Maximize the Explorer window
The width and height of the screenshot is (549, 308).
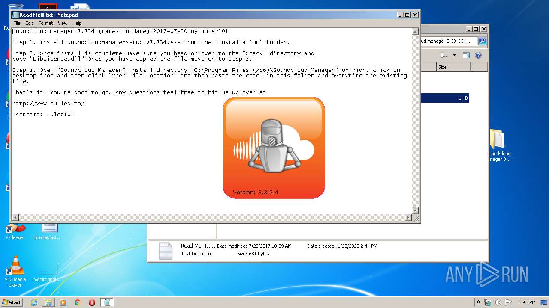click(476, 29)
